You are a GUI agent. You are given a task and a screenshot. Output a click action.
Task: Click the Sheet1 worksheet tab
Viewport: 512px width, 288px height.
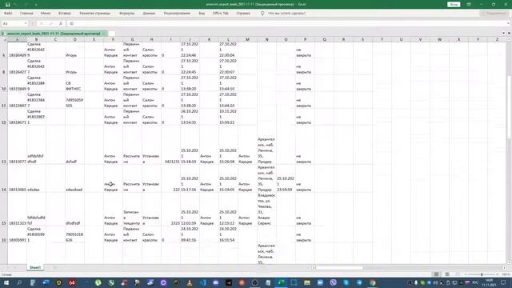tap(35, 267)
